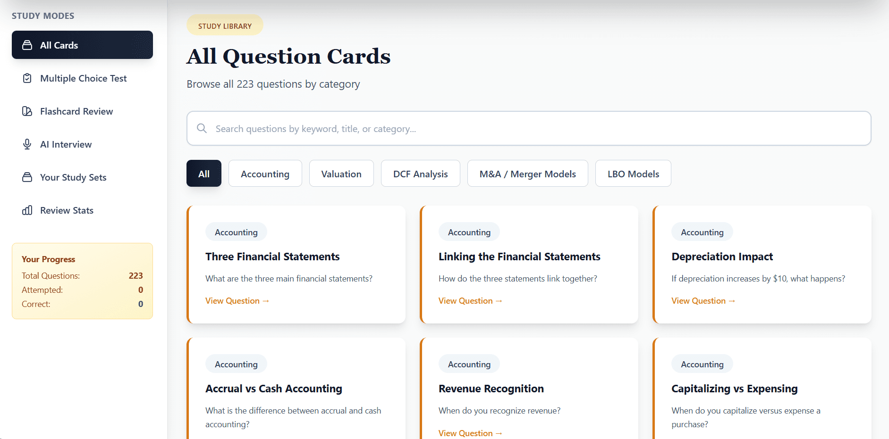889x439 pixels.
Task: Select the All Cards sidebar icon
Action: coord(27,45)
